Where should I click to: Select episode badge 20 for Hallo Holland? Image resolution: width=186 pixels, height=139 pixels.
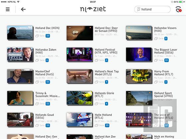[x=107, y=125]
